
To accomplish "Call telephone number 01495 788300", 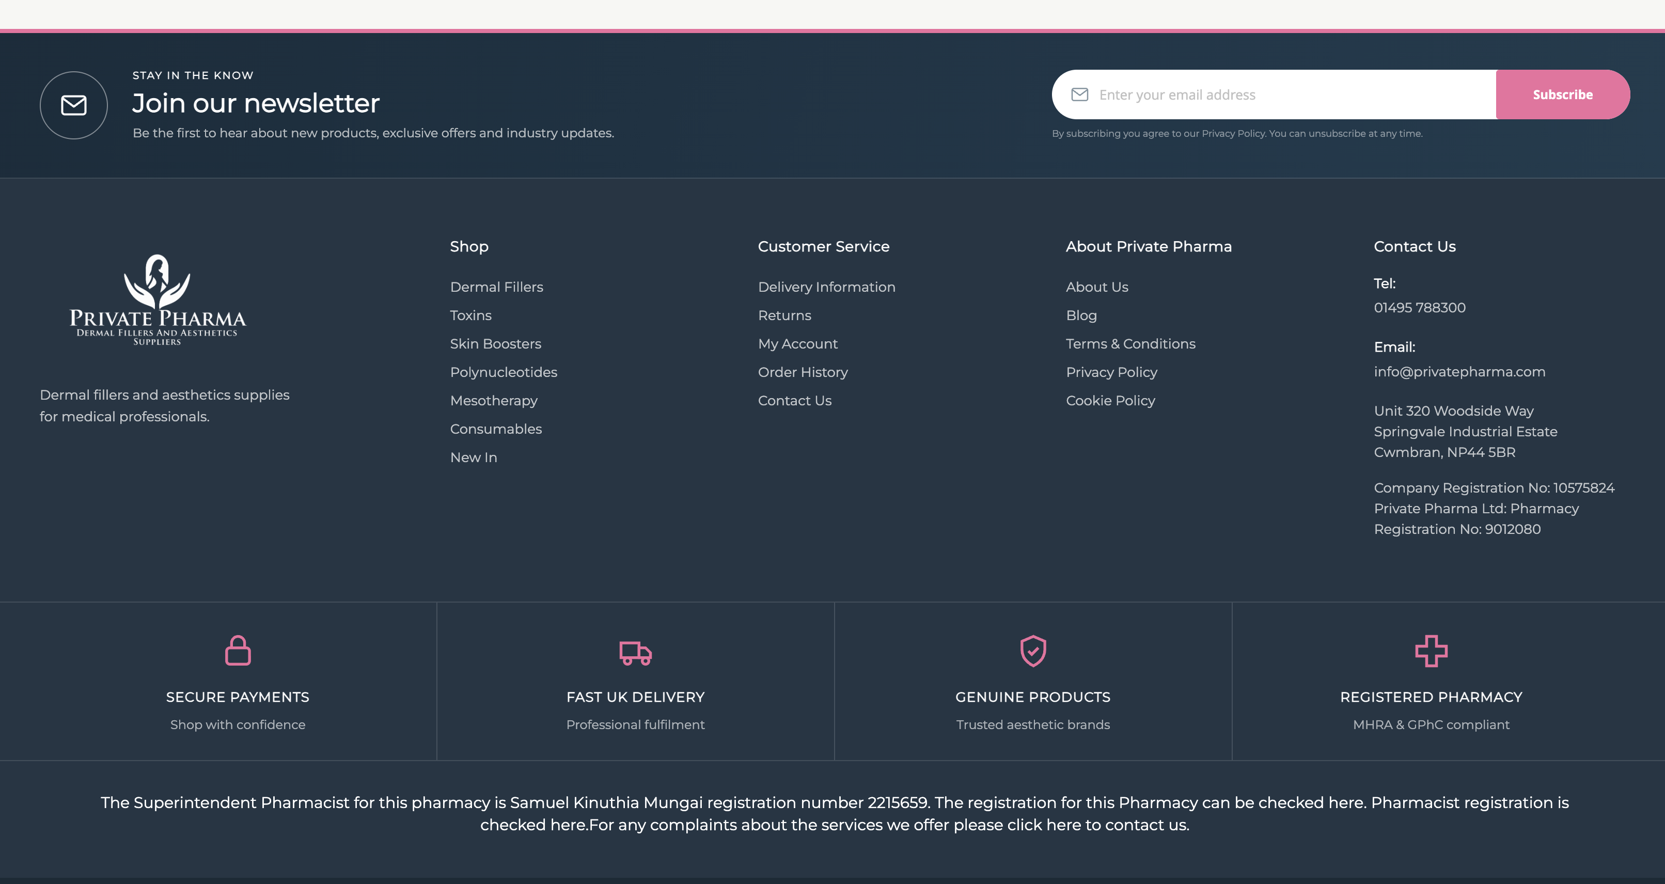I will (1419, 308).
